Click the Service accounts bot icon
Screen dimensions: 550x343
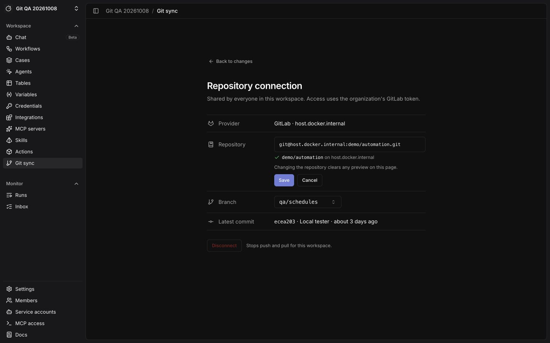pyautogui.click(x=9, y=312)
